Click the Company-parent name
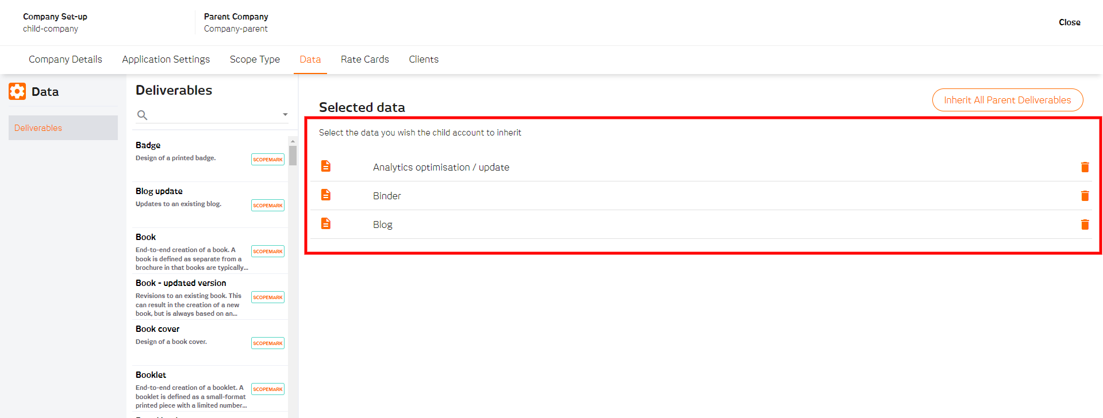The image size is (1103, 418). (236, 29)
